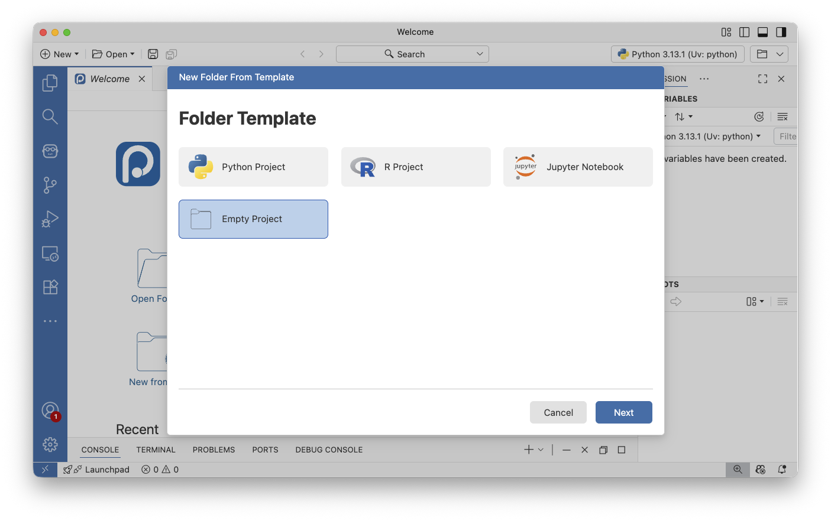Switch to the PROBLEMS tab
Viewport: 831px width, 521px height.
pos(214,450)
